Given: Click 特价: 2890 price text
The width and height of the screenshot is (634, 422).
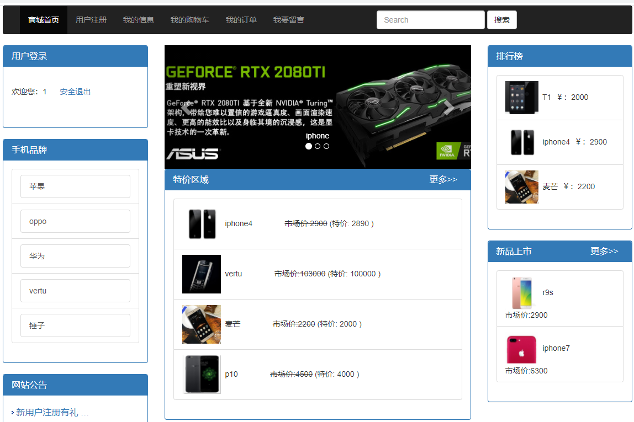Looking at the screenshot, I should point(351,224).
